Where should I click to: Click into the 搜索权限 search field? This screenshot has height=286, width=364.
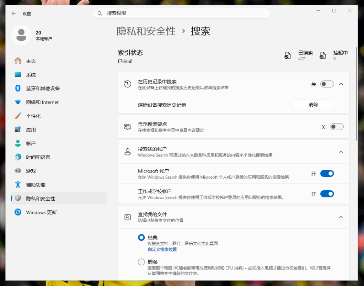182,14
